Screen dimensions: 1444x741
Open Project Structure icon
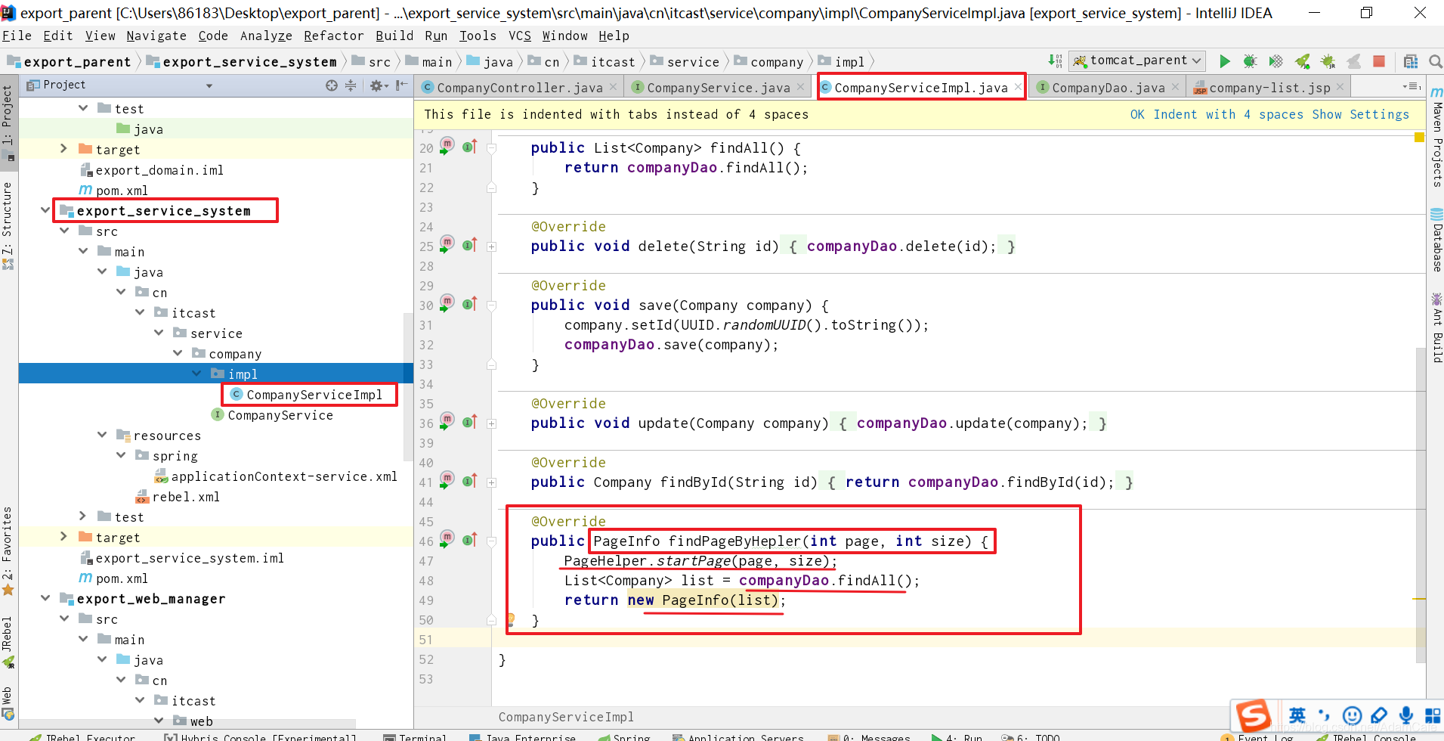(x=1411, y=61)
